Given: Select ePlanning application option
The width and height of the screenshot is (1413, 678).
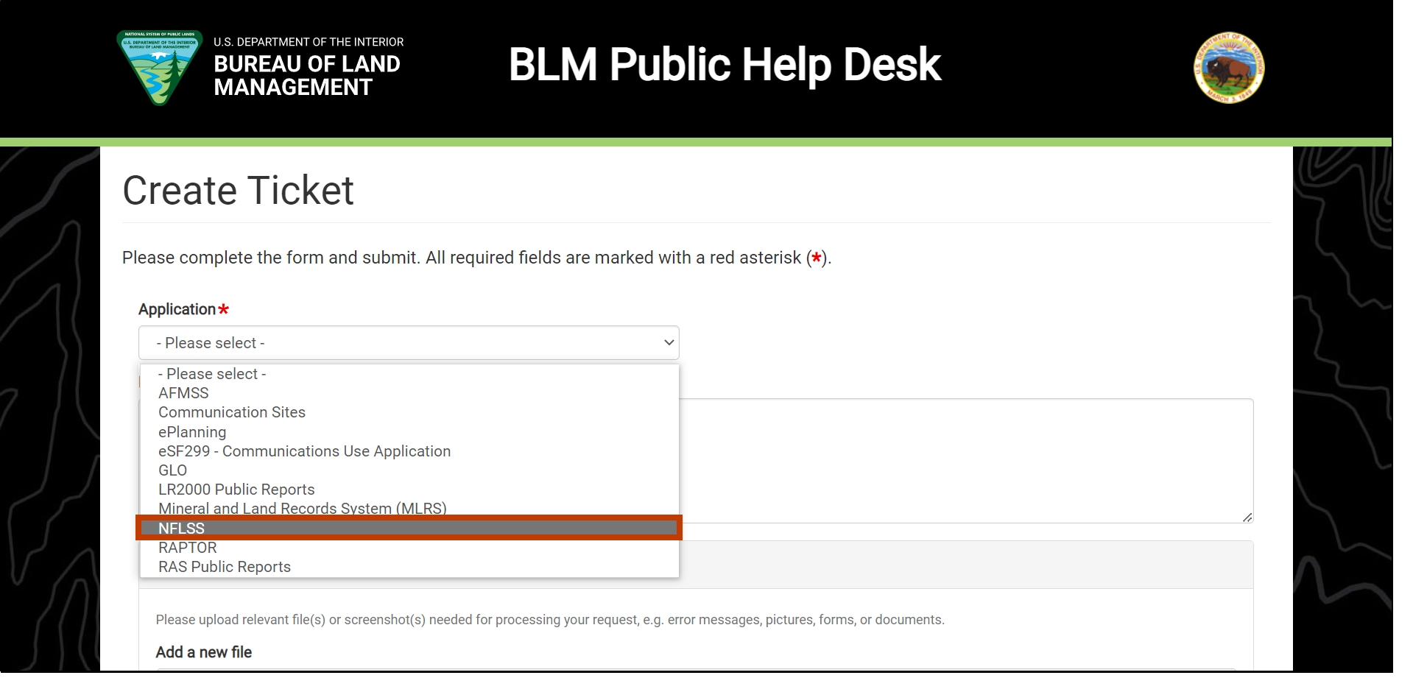Looking at the screenshot, I should pyautogui.click(x=192, y=431).
